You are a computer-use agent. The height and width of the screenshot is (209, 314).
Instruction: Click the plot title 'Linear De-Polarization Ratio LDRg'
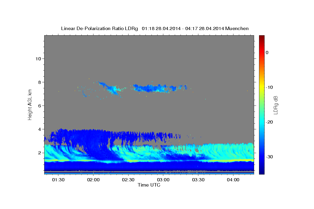(99, 28)
